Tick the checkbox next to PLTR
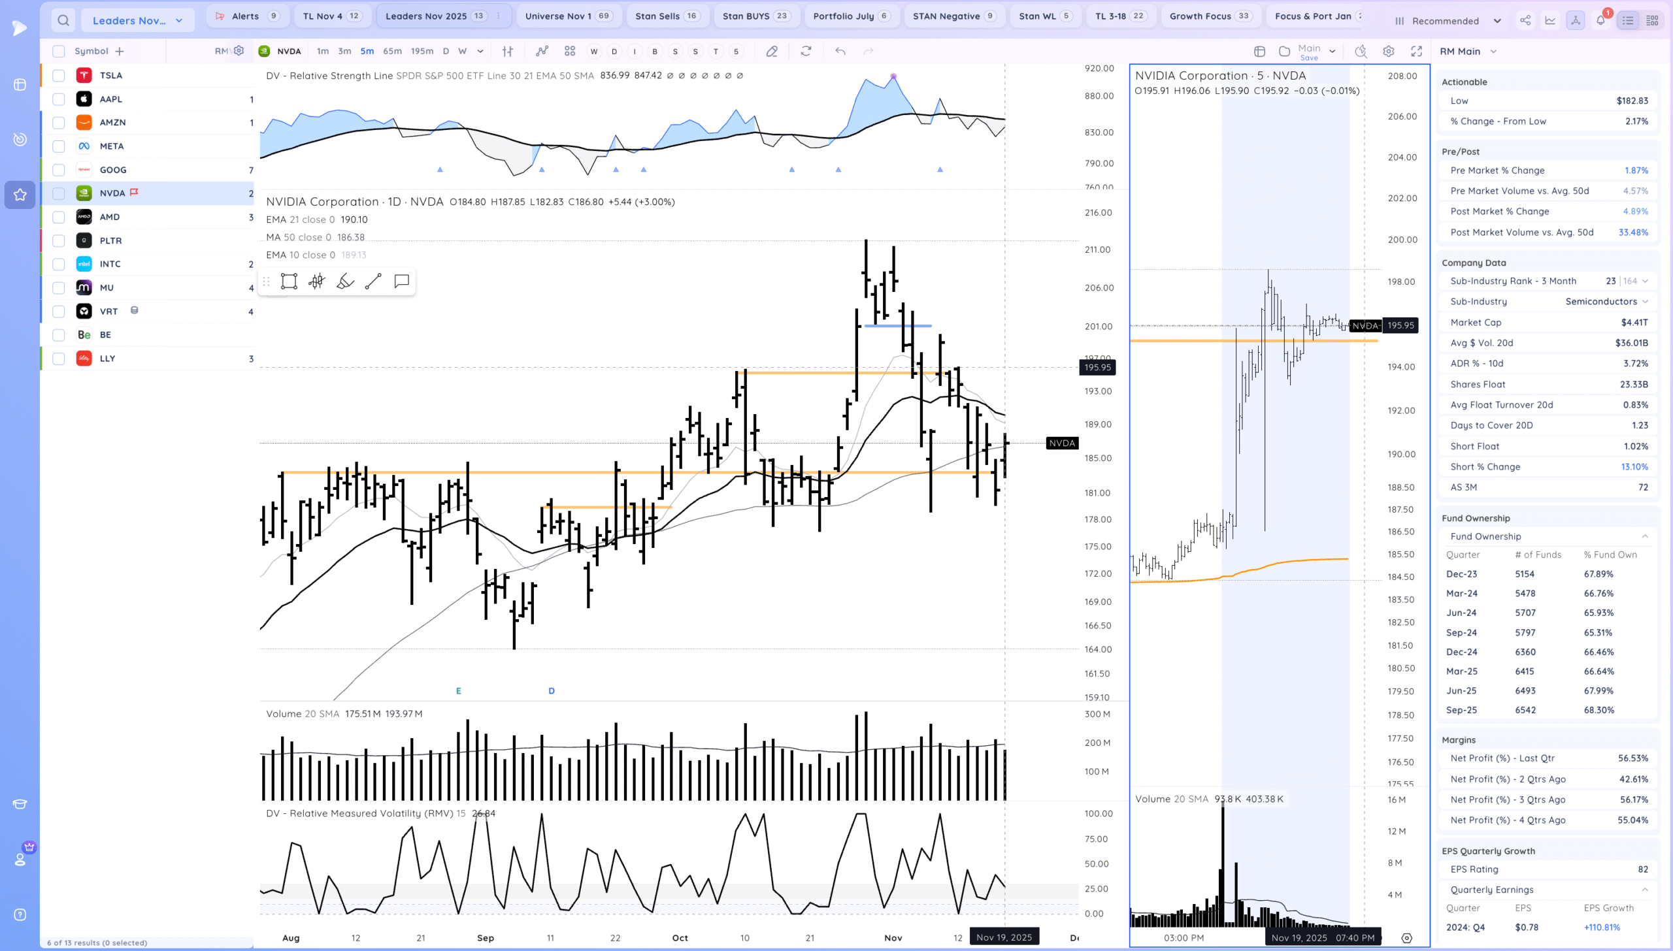The width and height of the screenshot is (1673, 951). 59,240
